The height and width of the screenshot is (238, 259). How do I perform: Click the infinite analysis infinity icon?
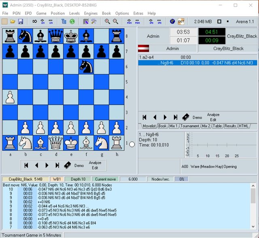34,21
